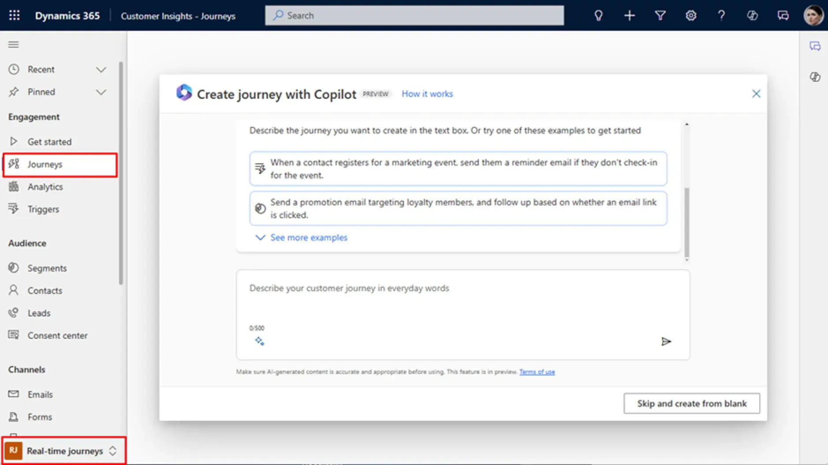This screenshot has height=465, width=828.
Task: Click Skip and create from blank button
Action: [x=692, y=403]
